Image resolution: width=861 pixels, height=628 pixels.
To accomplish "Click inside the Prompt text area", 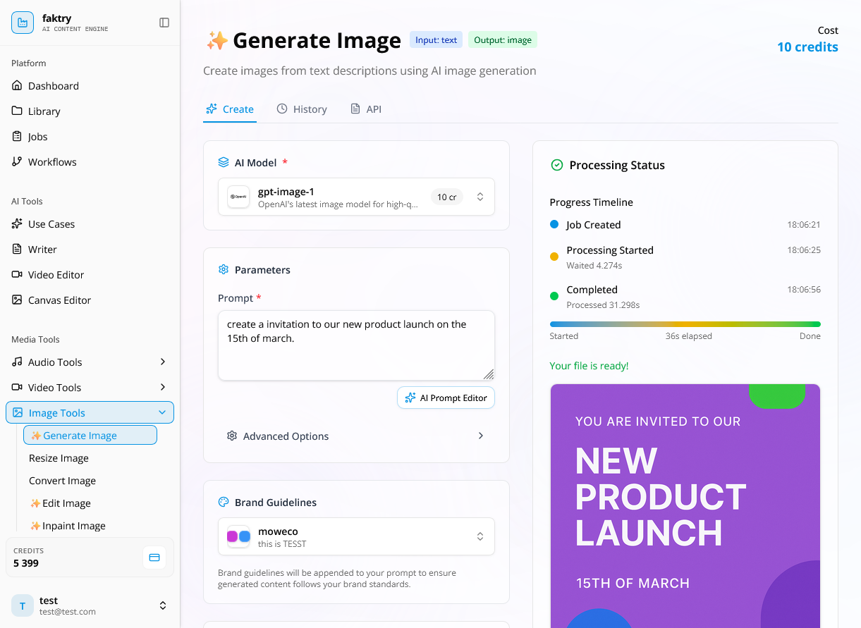I will click(x=356, y=345).
